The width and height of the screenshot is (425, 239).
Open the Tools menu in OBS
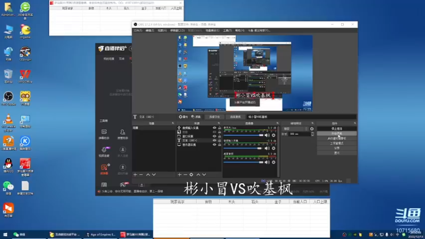click(227, 31)
